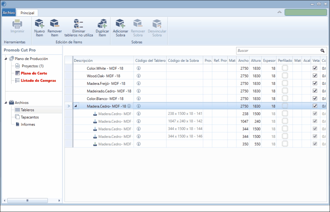Switch to the Principal tab
Image resolution: width=330 pixels, height=212 pixels.
point(27,13)
